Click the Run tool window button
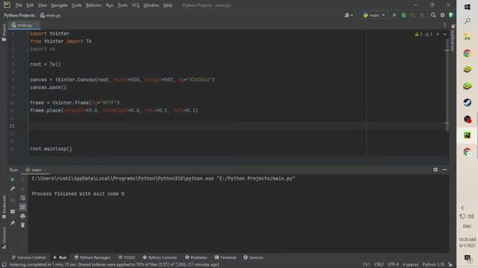The width and height of the screenshot is (478, 268). [60, 258]
